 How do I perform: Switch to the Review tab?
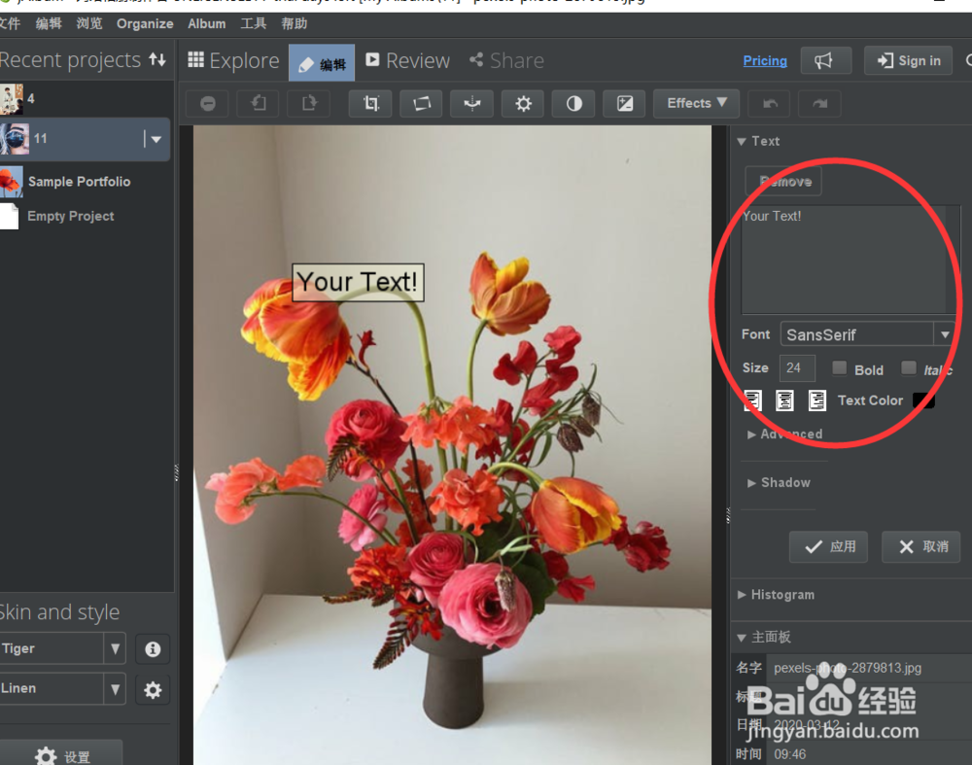[408, 61]
